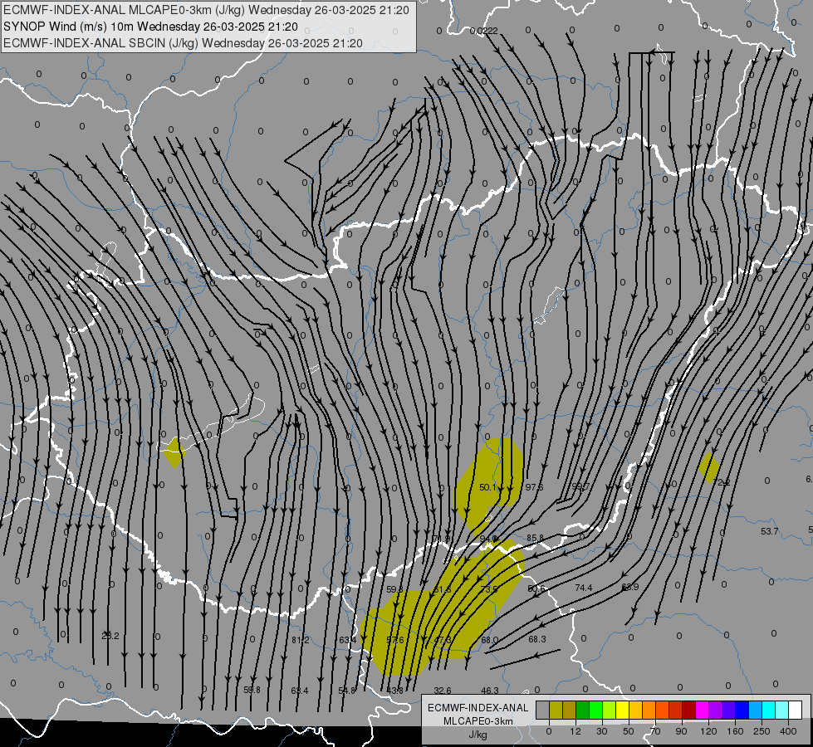Image resolution: width=813 pixels, height=747 pixels.
Task: Click the J/kg unit label
Action: coord(478,735)
